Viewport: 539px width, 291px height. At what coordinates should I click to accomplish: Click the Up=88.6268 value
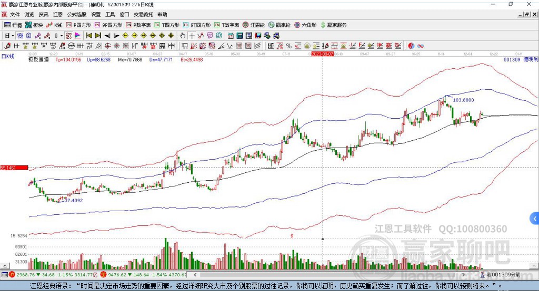(98, 60)
